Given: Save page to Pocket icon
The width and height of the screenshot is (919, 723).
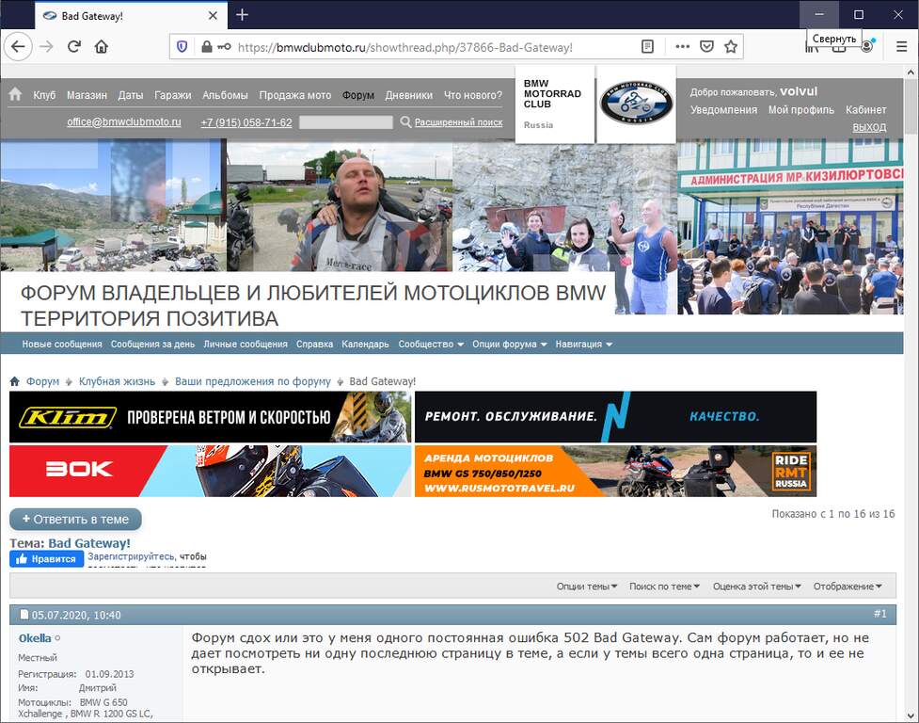Looking at the screenshot, I should click(706, 46).
